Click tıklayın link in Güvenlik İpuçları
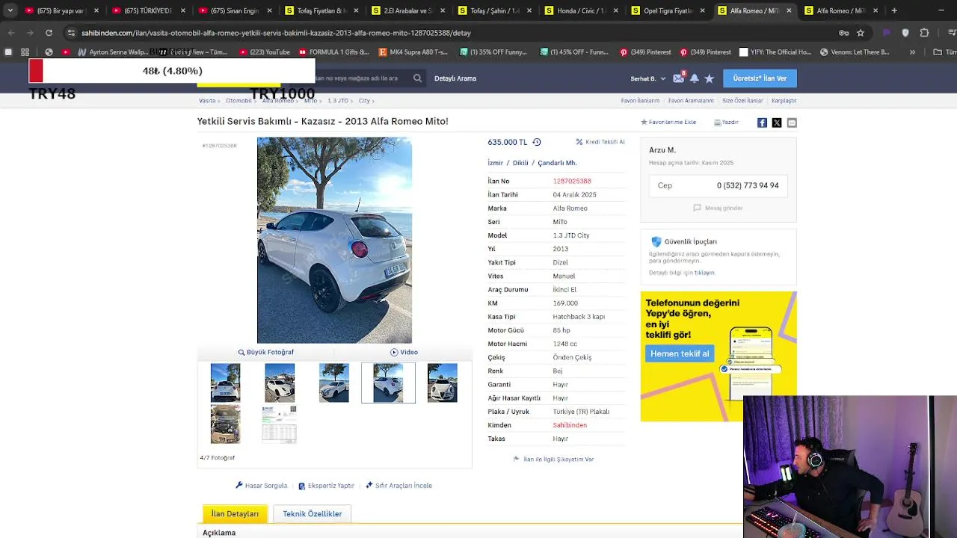The image size is (957, 538). pyautogui.click(x=704, y=273)
